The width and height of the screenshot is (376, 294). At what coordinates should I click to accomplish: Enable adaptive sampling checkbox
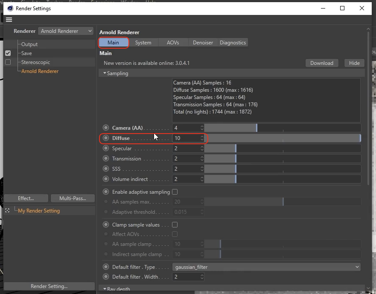[175, 192]
